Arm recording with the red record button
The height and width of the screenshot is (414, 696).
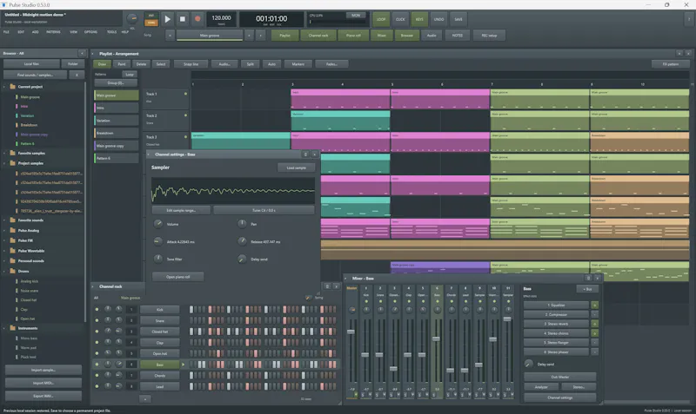click(197, 19)
